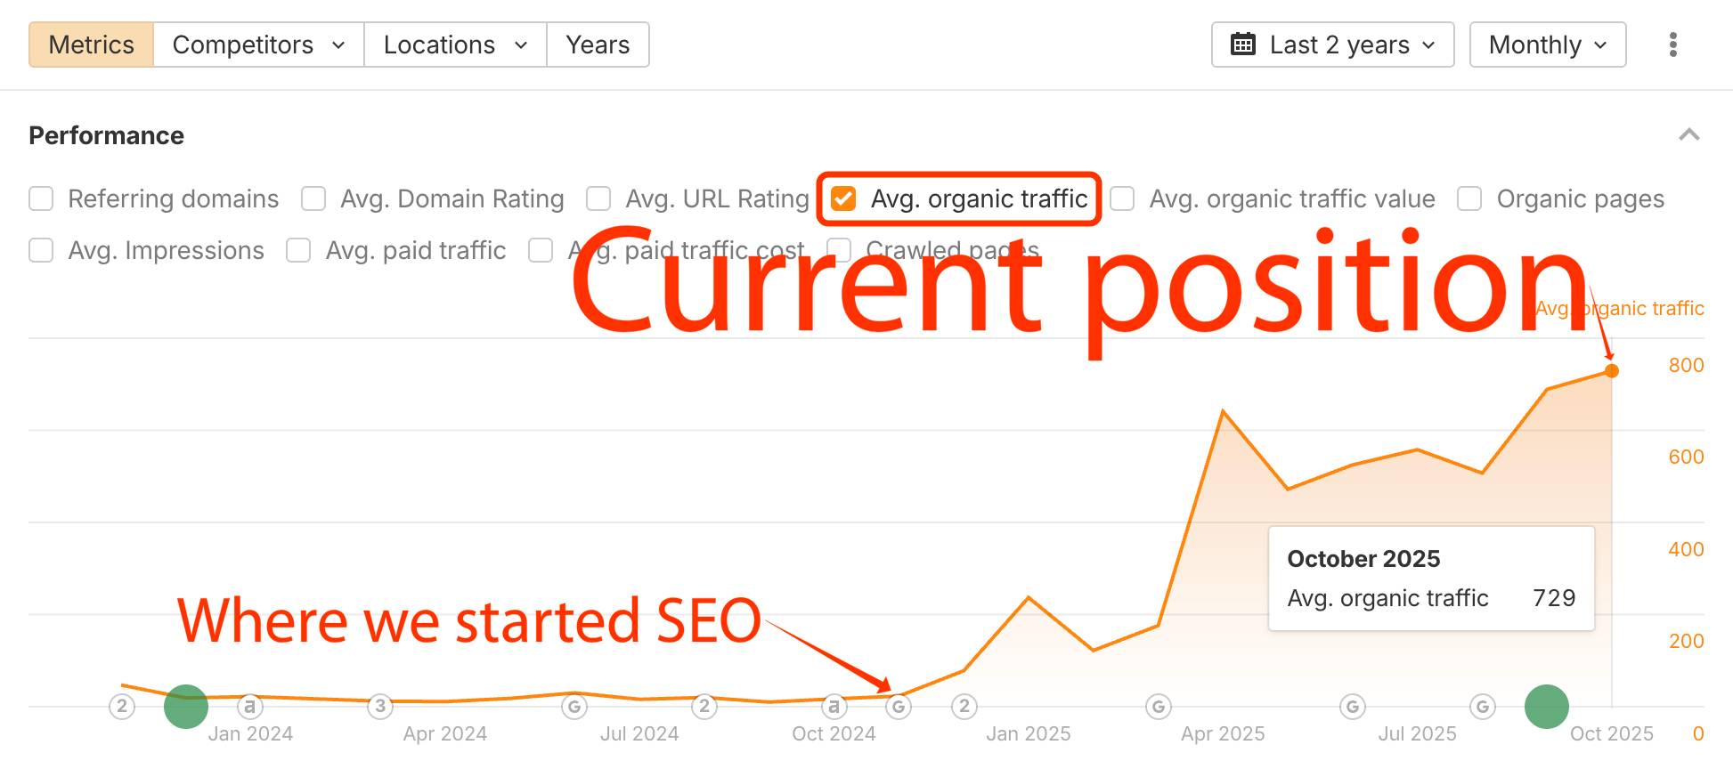The image size is (1733, 769).
Task: Enable the Referring domains checkbox
Action: pos(41,198)
